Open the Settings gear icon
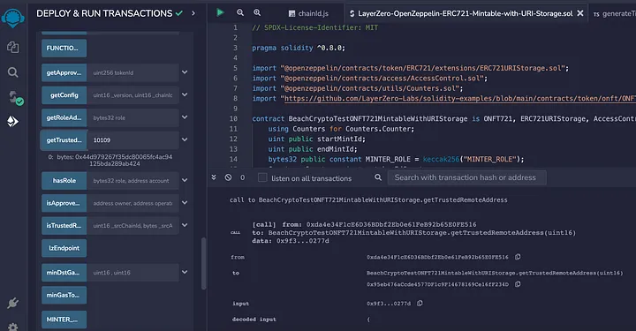Image resolution: width=636 pixels, height=331 pixels. point(12,327)
